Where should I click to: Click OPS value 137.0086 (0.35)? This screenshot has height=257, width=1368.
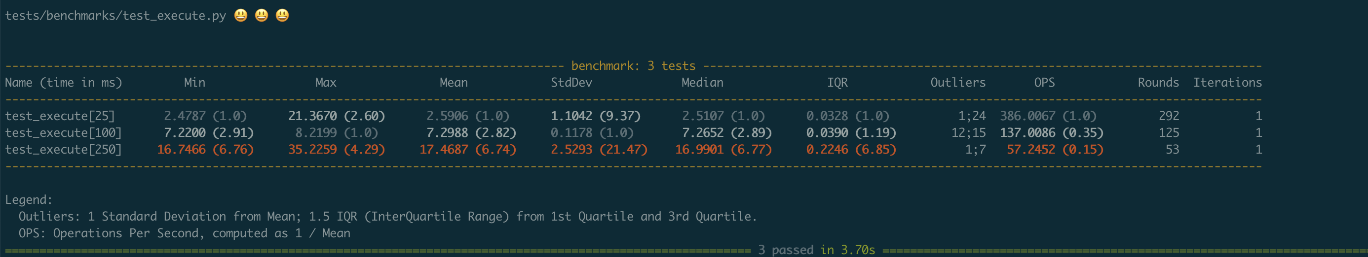tap(1052, 132)
